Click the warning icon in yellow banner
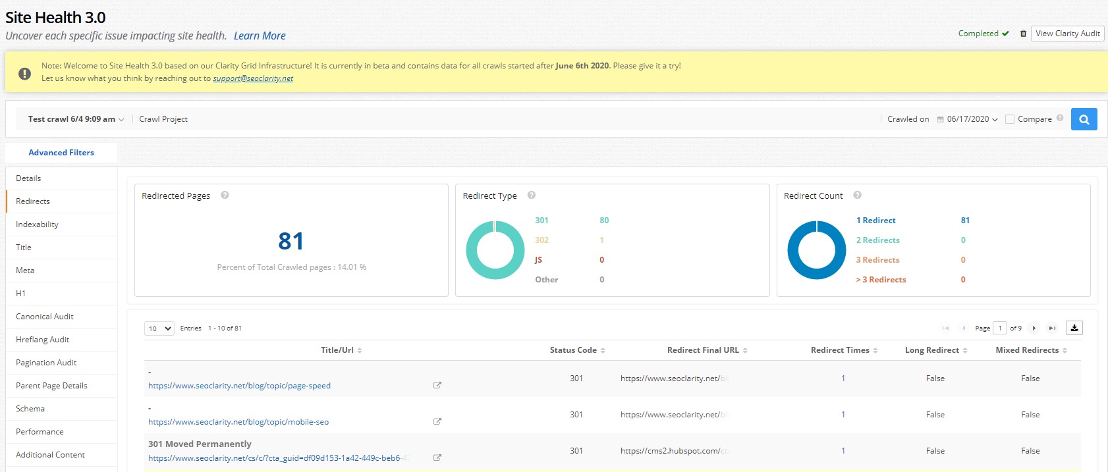Viewport: 1108px width, 472px height. pyautogui.click(x=24, y=74)
